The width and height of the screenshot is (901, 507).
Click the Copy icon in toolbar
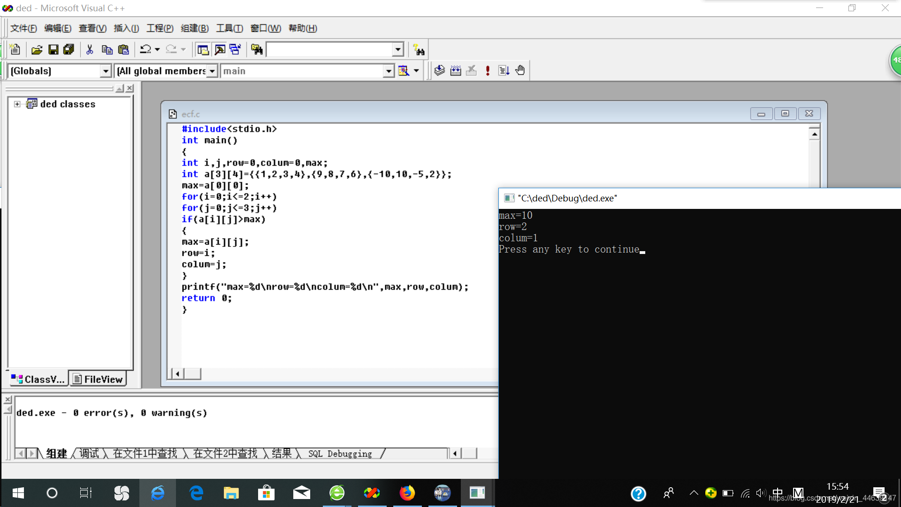[107, 49]
